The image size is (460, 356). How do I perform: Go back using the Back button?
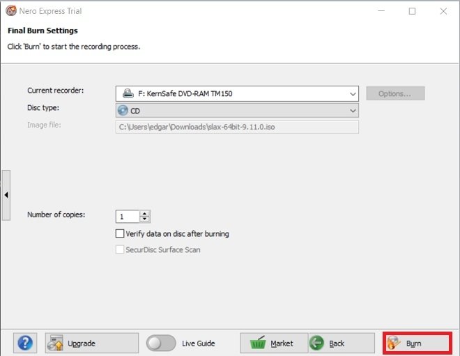coord(342,343)
